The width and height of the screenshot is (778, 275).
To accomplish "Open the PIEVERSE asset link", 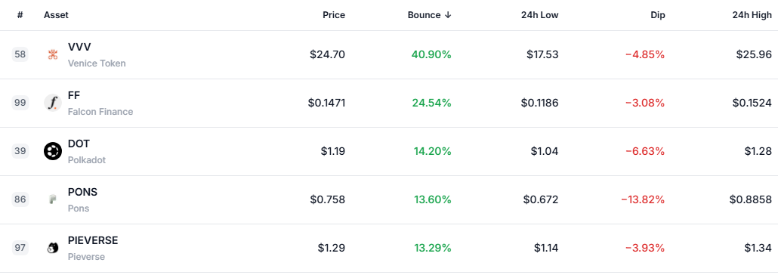I will [x=93, y=241].
